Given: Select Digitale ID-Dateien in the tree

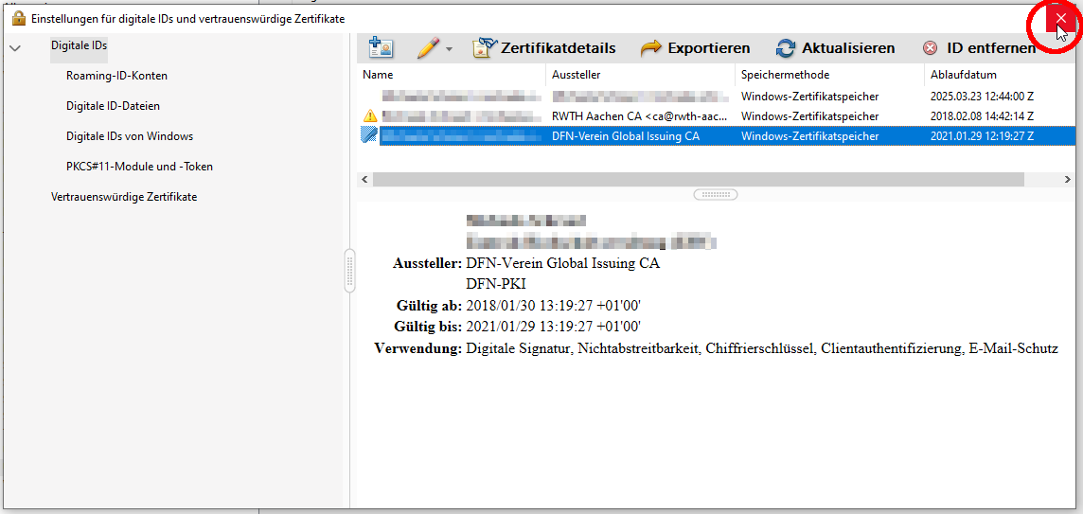Looking at the screenshot, I should tap(113, 106).
